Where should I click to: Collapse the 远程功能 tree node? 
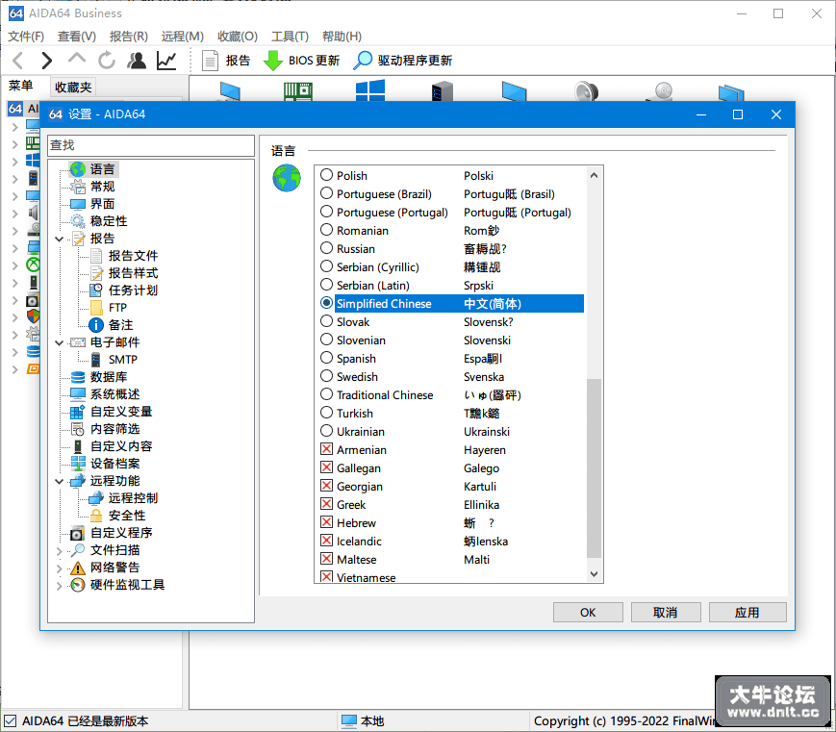60,481
